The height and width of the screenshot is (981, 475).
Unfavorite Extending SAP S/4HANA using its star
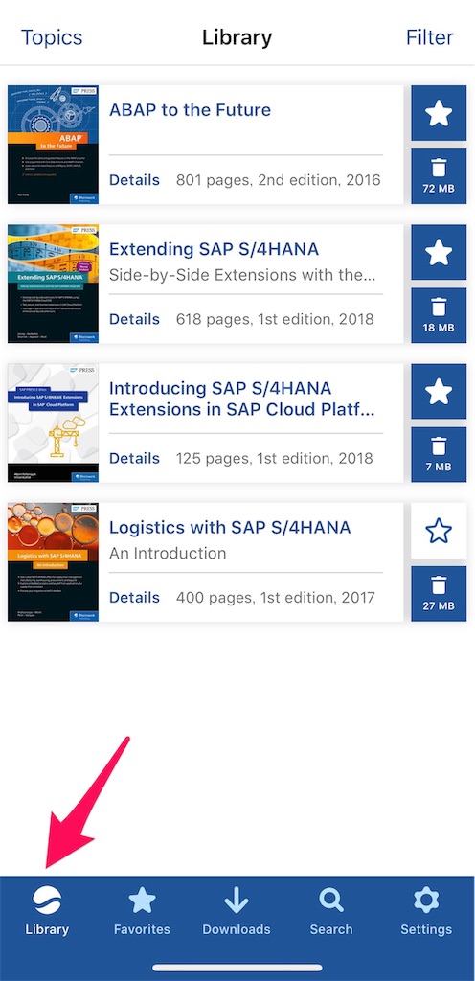tap(439, 252)
